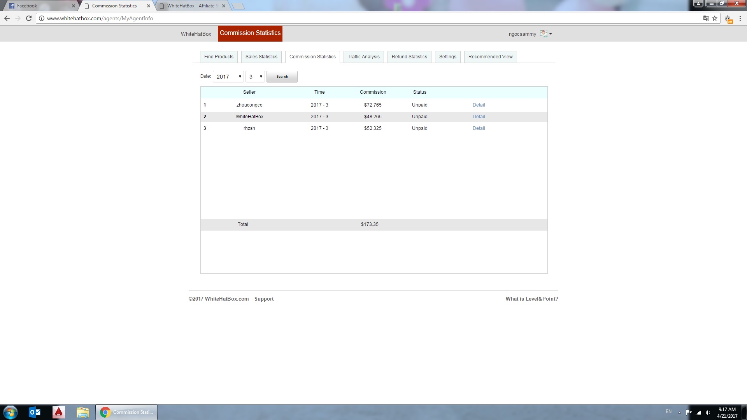Bookmark page with star icon

[x=715, y=18]
